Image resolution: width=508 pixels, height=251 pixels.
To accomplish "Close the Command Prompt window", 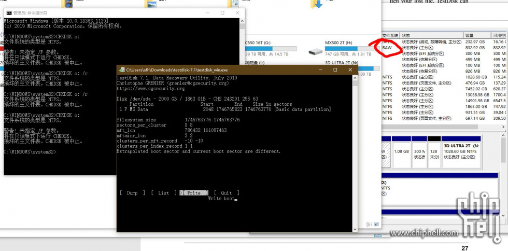I will coord(237,13).
